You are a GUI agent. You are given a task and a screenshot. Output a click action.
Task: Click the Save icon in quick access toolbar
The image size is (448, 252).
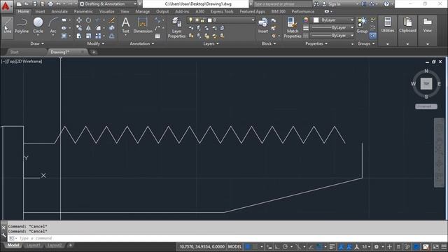(34, 4)
